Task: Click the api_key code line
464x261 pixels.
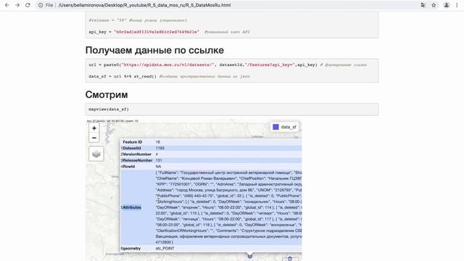Action: click(x=169, y=32)
